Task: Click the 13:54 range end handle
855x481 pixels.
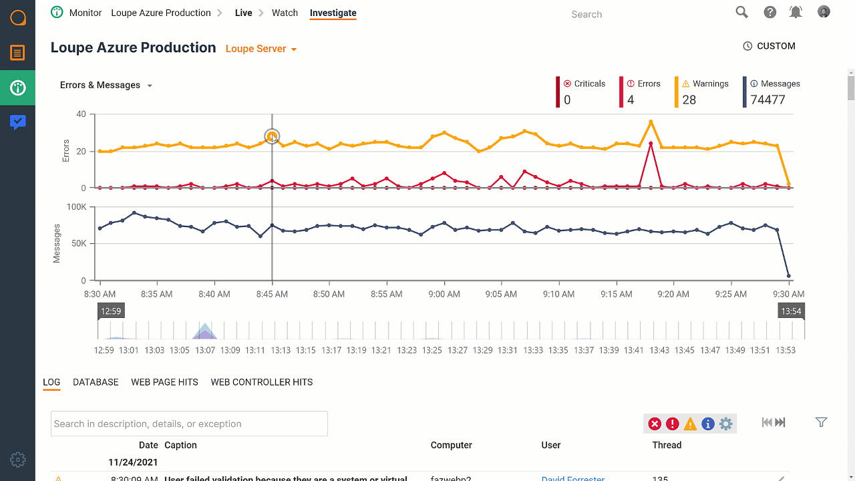Action: point(792,311)
